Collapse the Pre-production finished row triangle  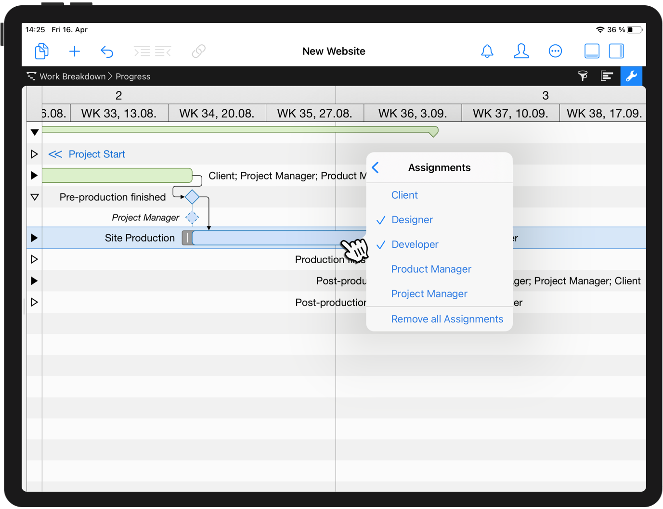click(x=34, y=197)
